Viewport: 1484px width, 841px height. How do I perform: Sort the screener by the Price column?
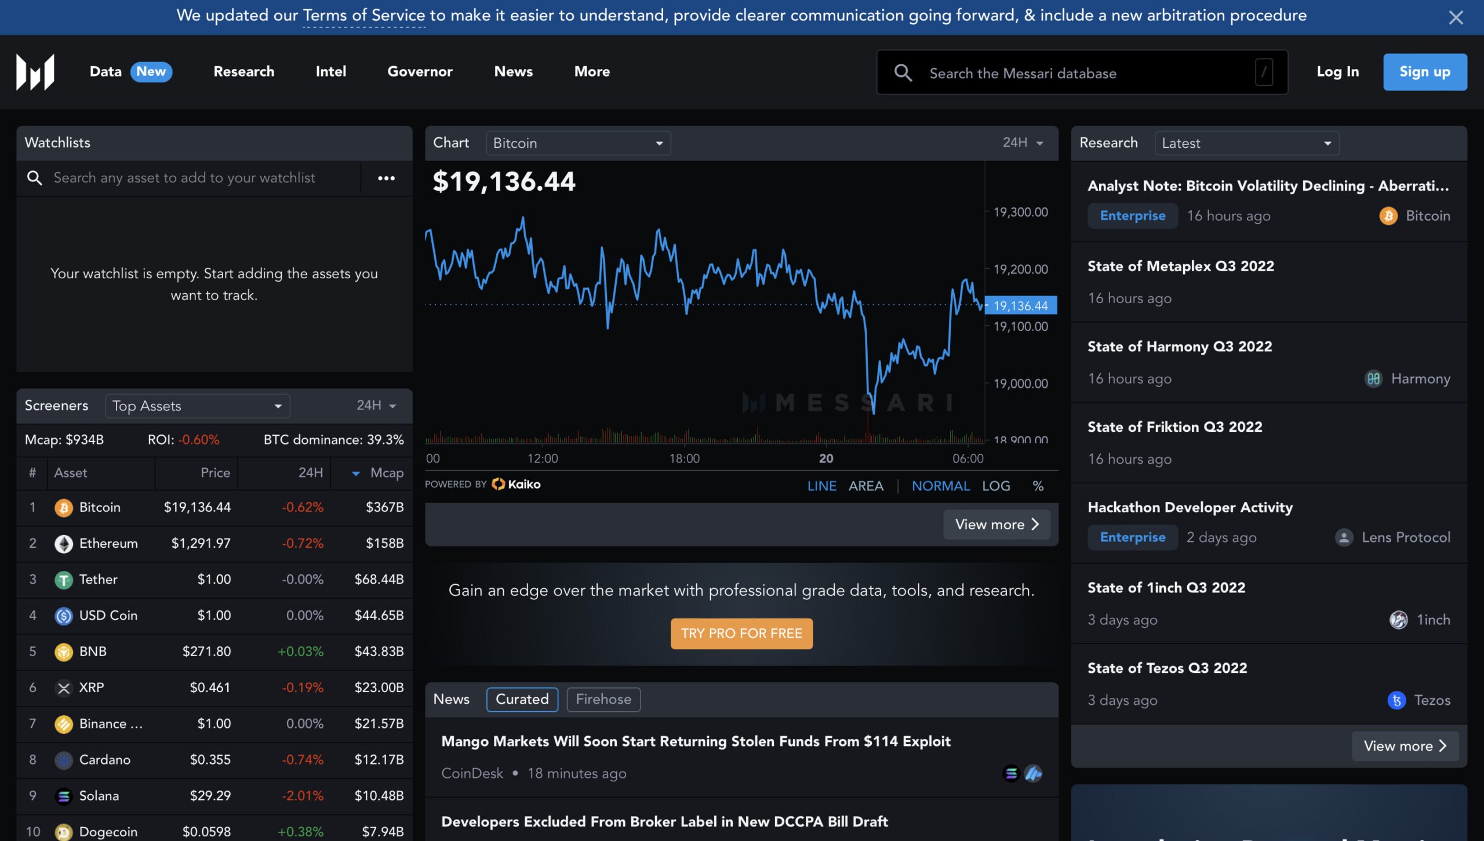[x=215, y=472]
